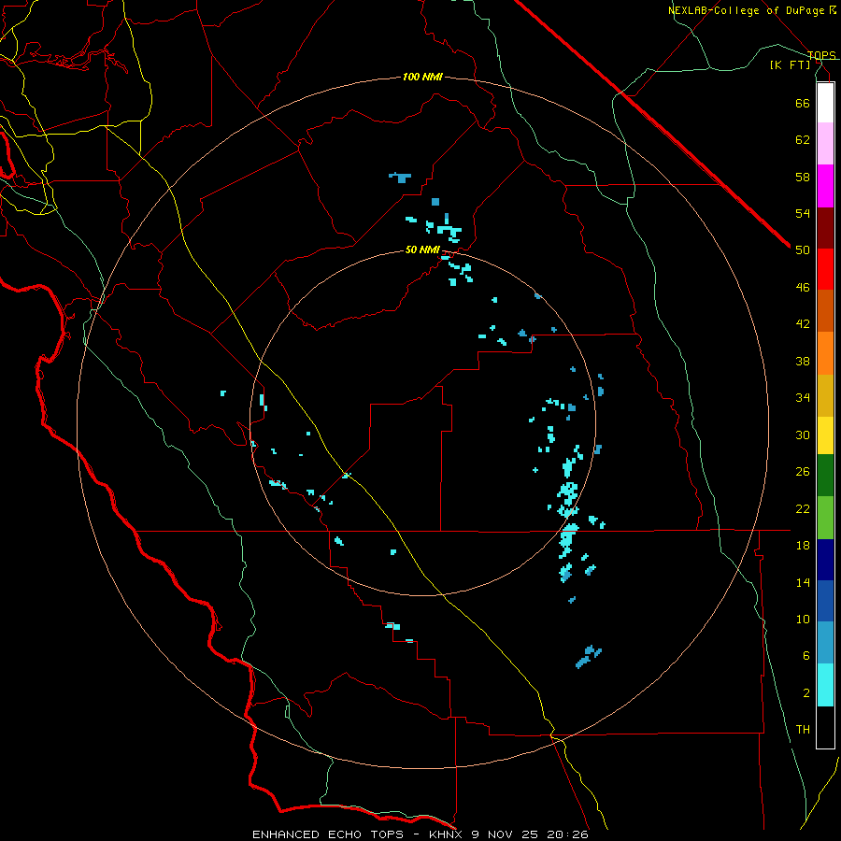The height and width of the screenshot is (841, 841).
Task: Click the dark green 26 kft swatch
Action: pos(825,476)
